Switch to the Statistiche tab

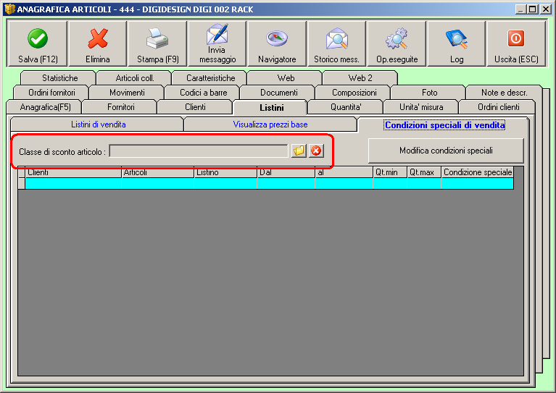(59, 78)
